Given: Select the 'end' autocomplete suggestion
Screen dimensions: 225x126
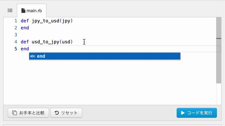Looking at the screenshot, I should (105, 56).
